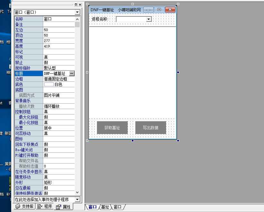Switch to the 基址 tab
The image size is (264, 212).
click(x=105, y=207)
